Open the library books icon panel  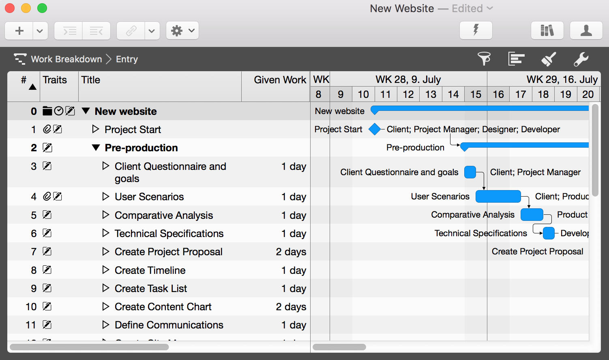tap(547, 30)
